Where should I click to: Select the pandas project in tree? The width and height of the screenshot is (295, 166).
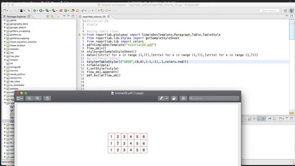coord(14,89)
